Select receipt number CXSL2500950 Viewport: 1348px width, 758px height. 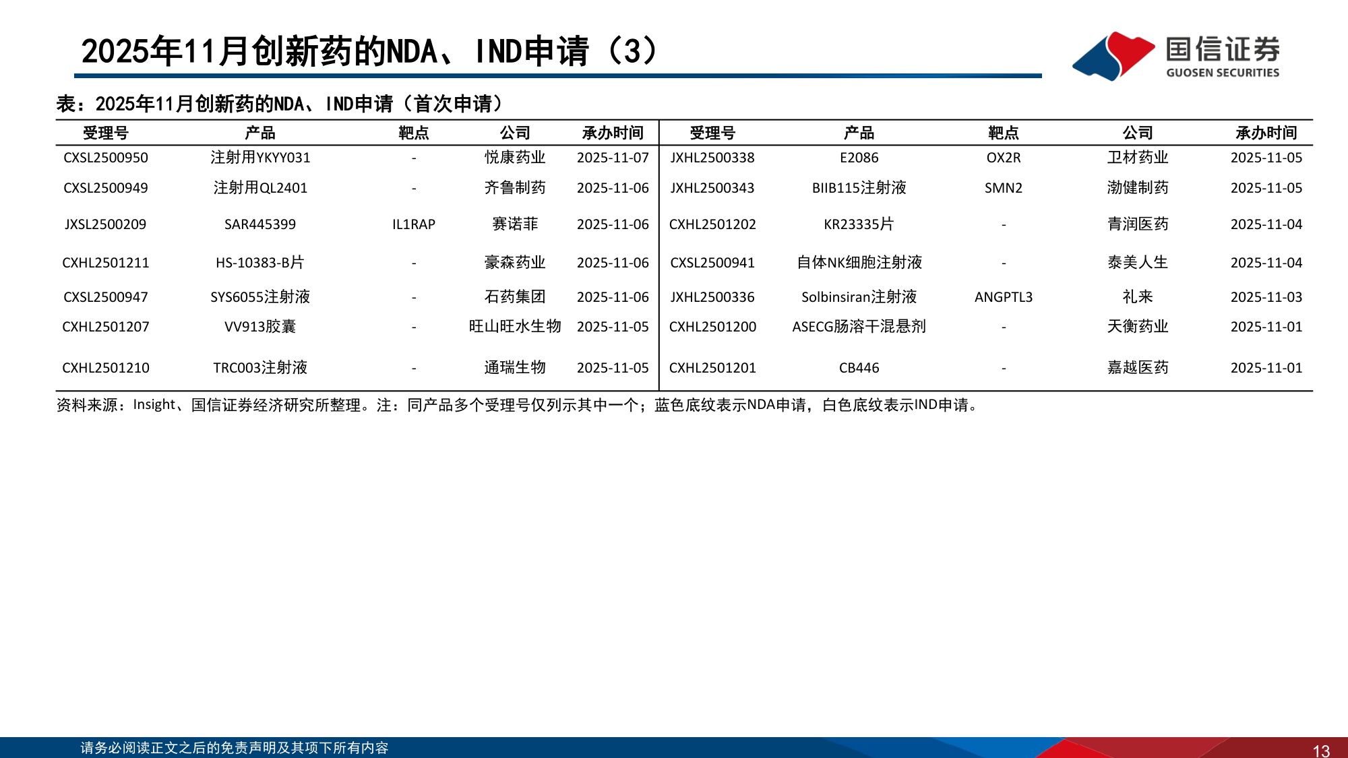click(x=106, y=158)
